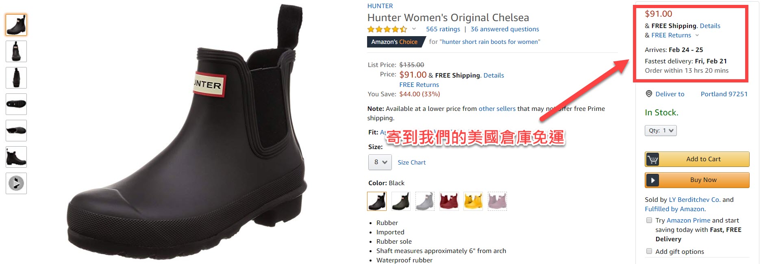
Task: Select the first side-view boot thumbnail
Action: click(x=16, y=25)
